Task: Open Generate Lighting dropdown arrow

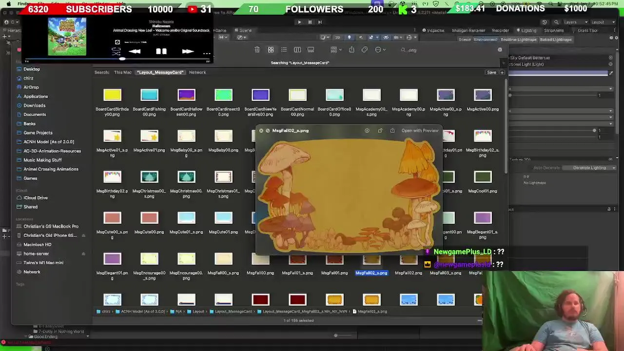Action: 614,168
